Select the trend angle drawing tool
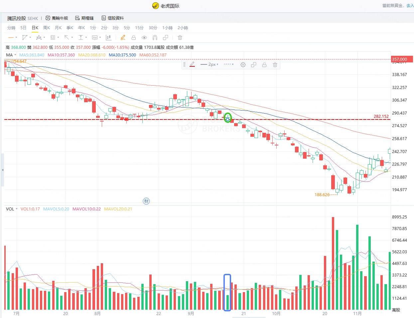 pos(25,38)
